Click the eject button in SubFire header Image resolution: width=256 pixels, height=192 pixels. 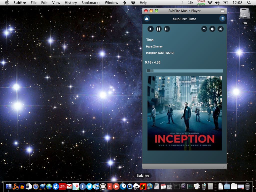pos(146,18)
